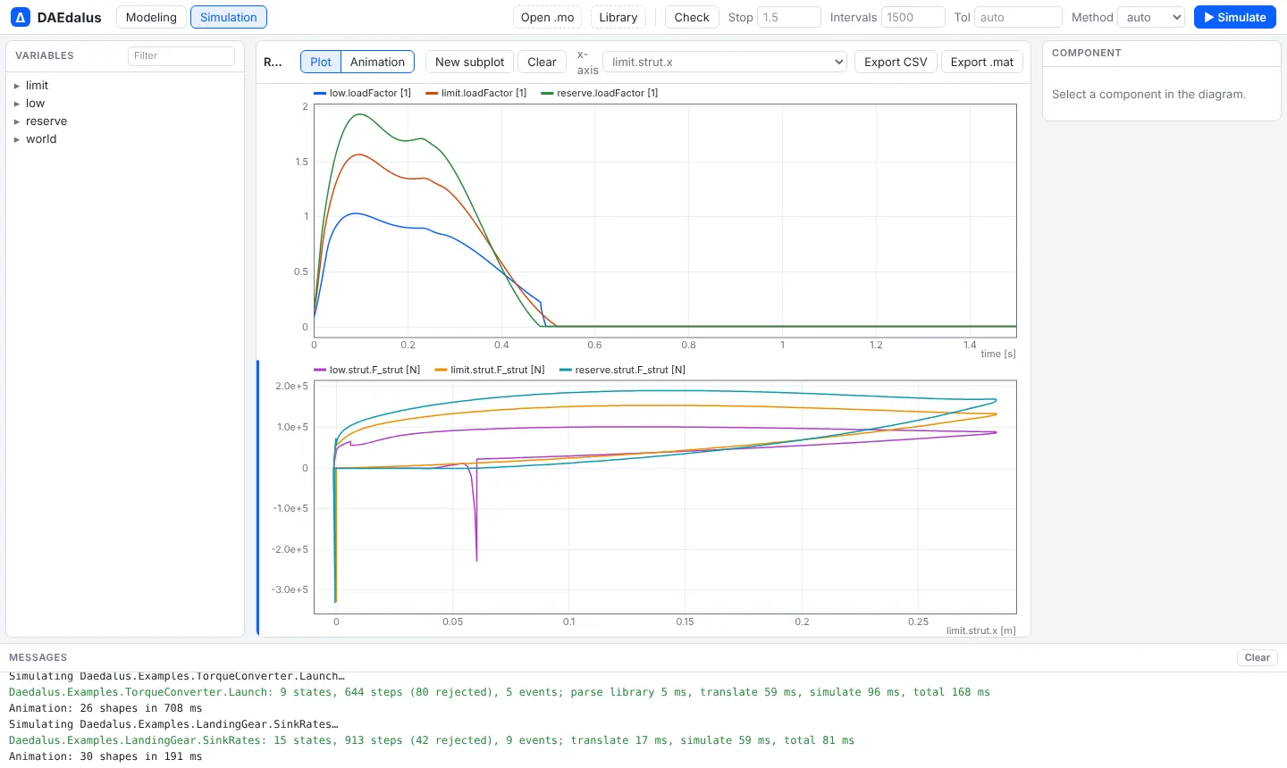Click the DAEdalus logo icon
Screen dimensions: 1287x768
20,17
